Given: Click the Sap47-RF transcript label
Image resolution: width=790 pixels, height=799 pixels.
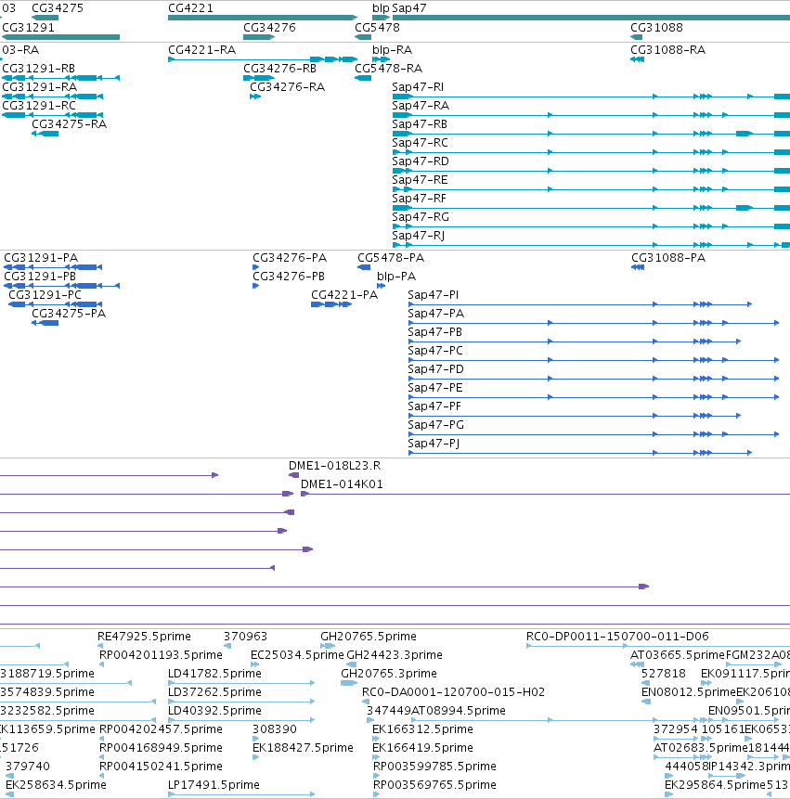Looking at the screenshot, I should point(419,199).
